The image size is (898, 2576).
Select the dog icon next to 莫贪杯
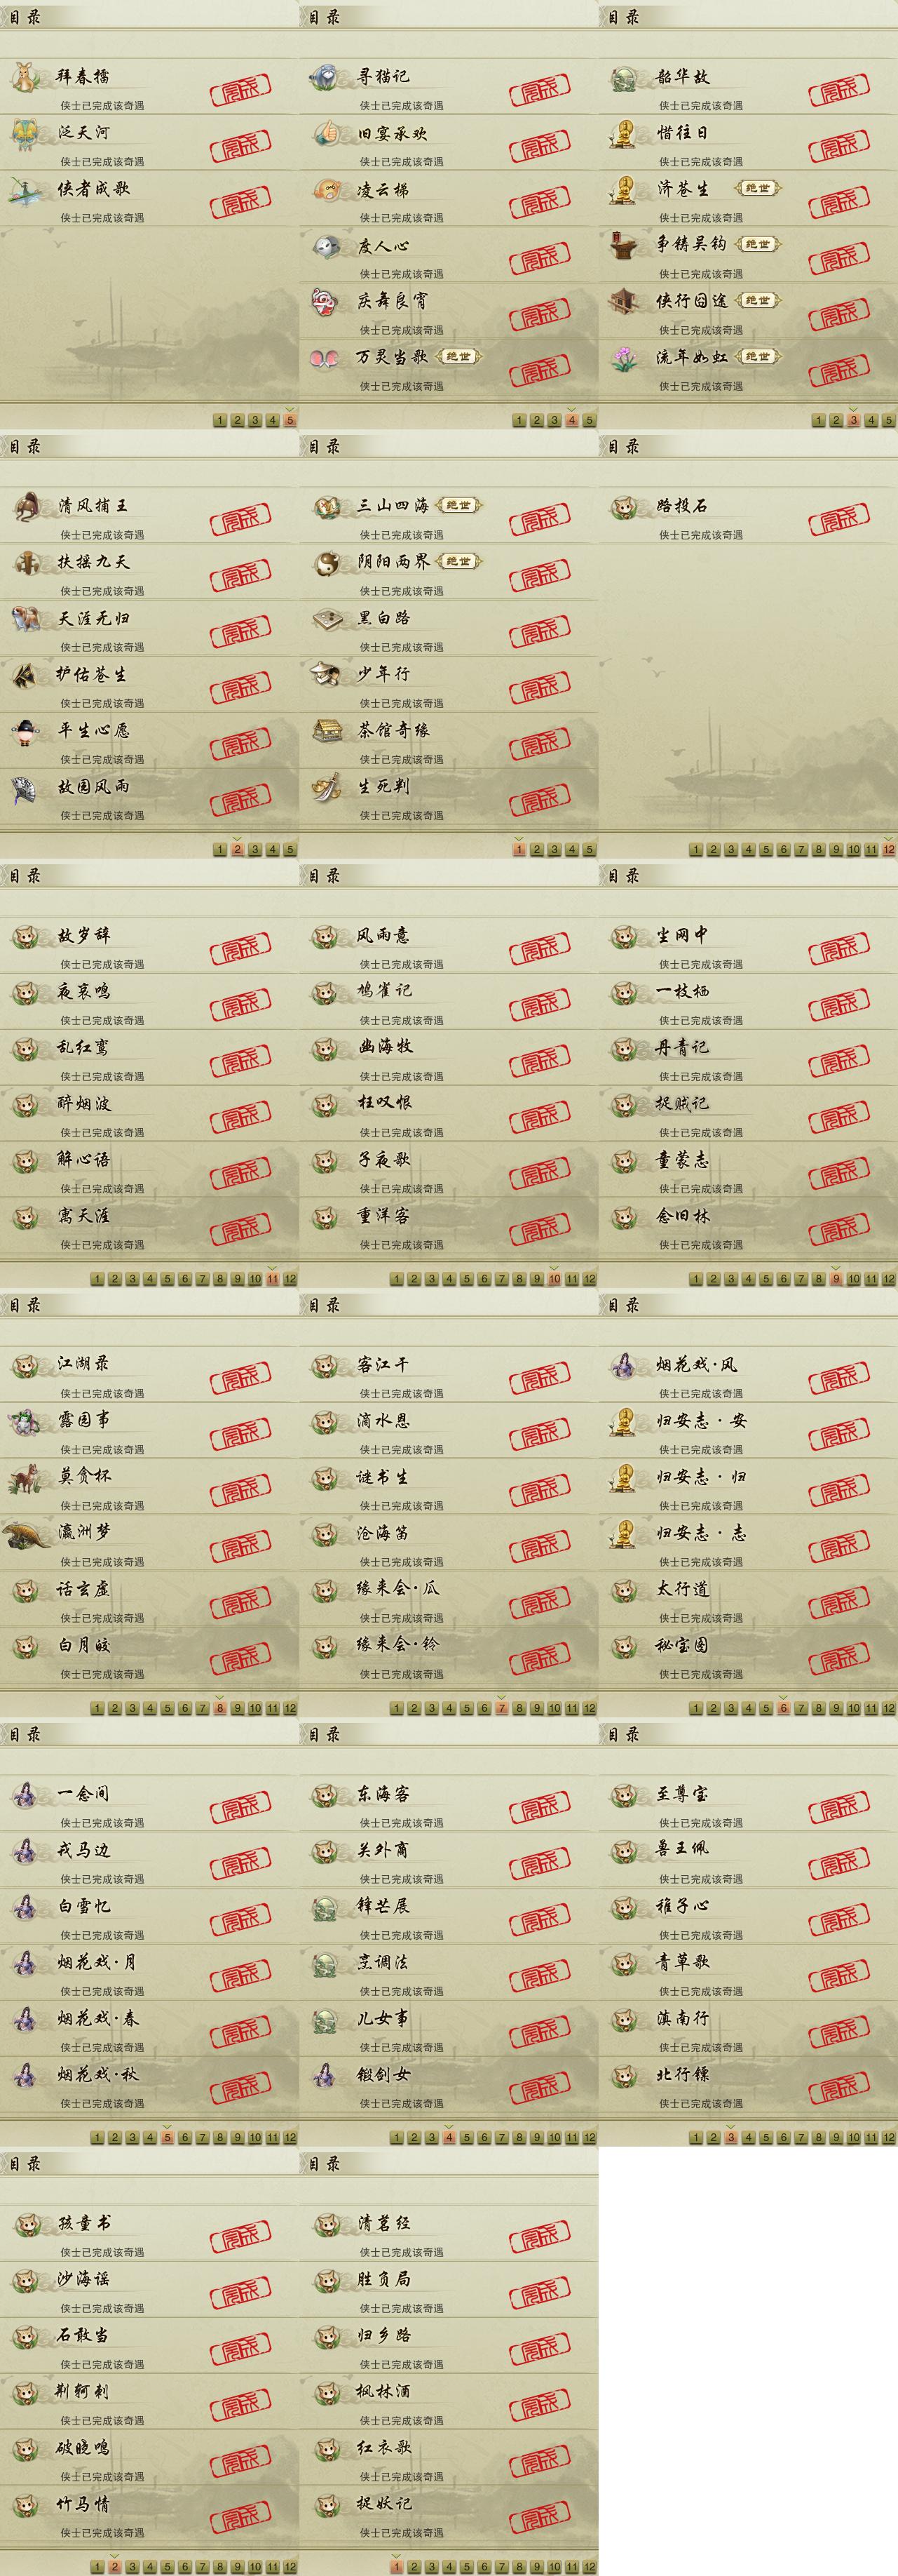pos(25,1478)
